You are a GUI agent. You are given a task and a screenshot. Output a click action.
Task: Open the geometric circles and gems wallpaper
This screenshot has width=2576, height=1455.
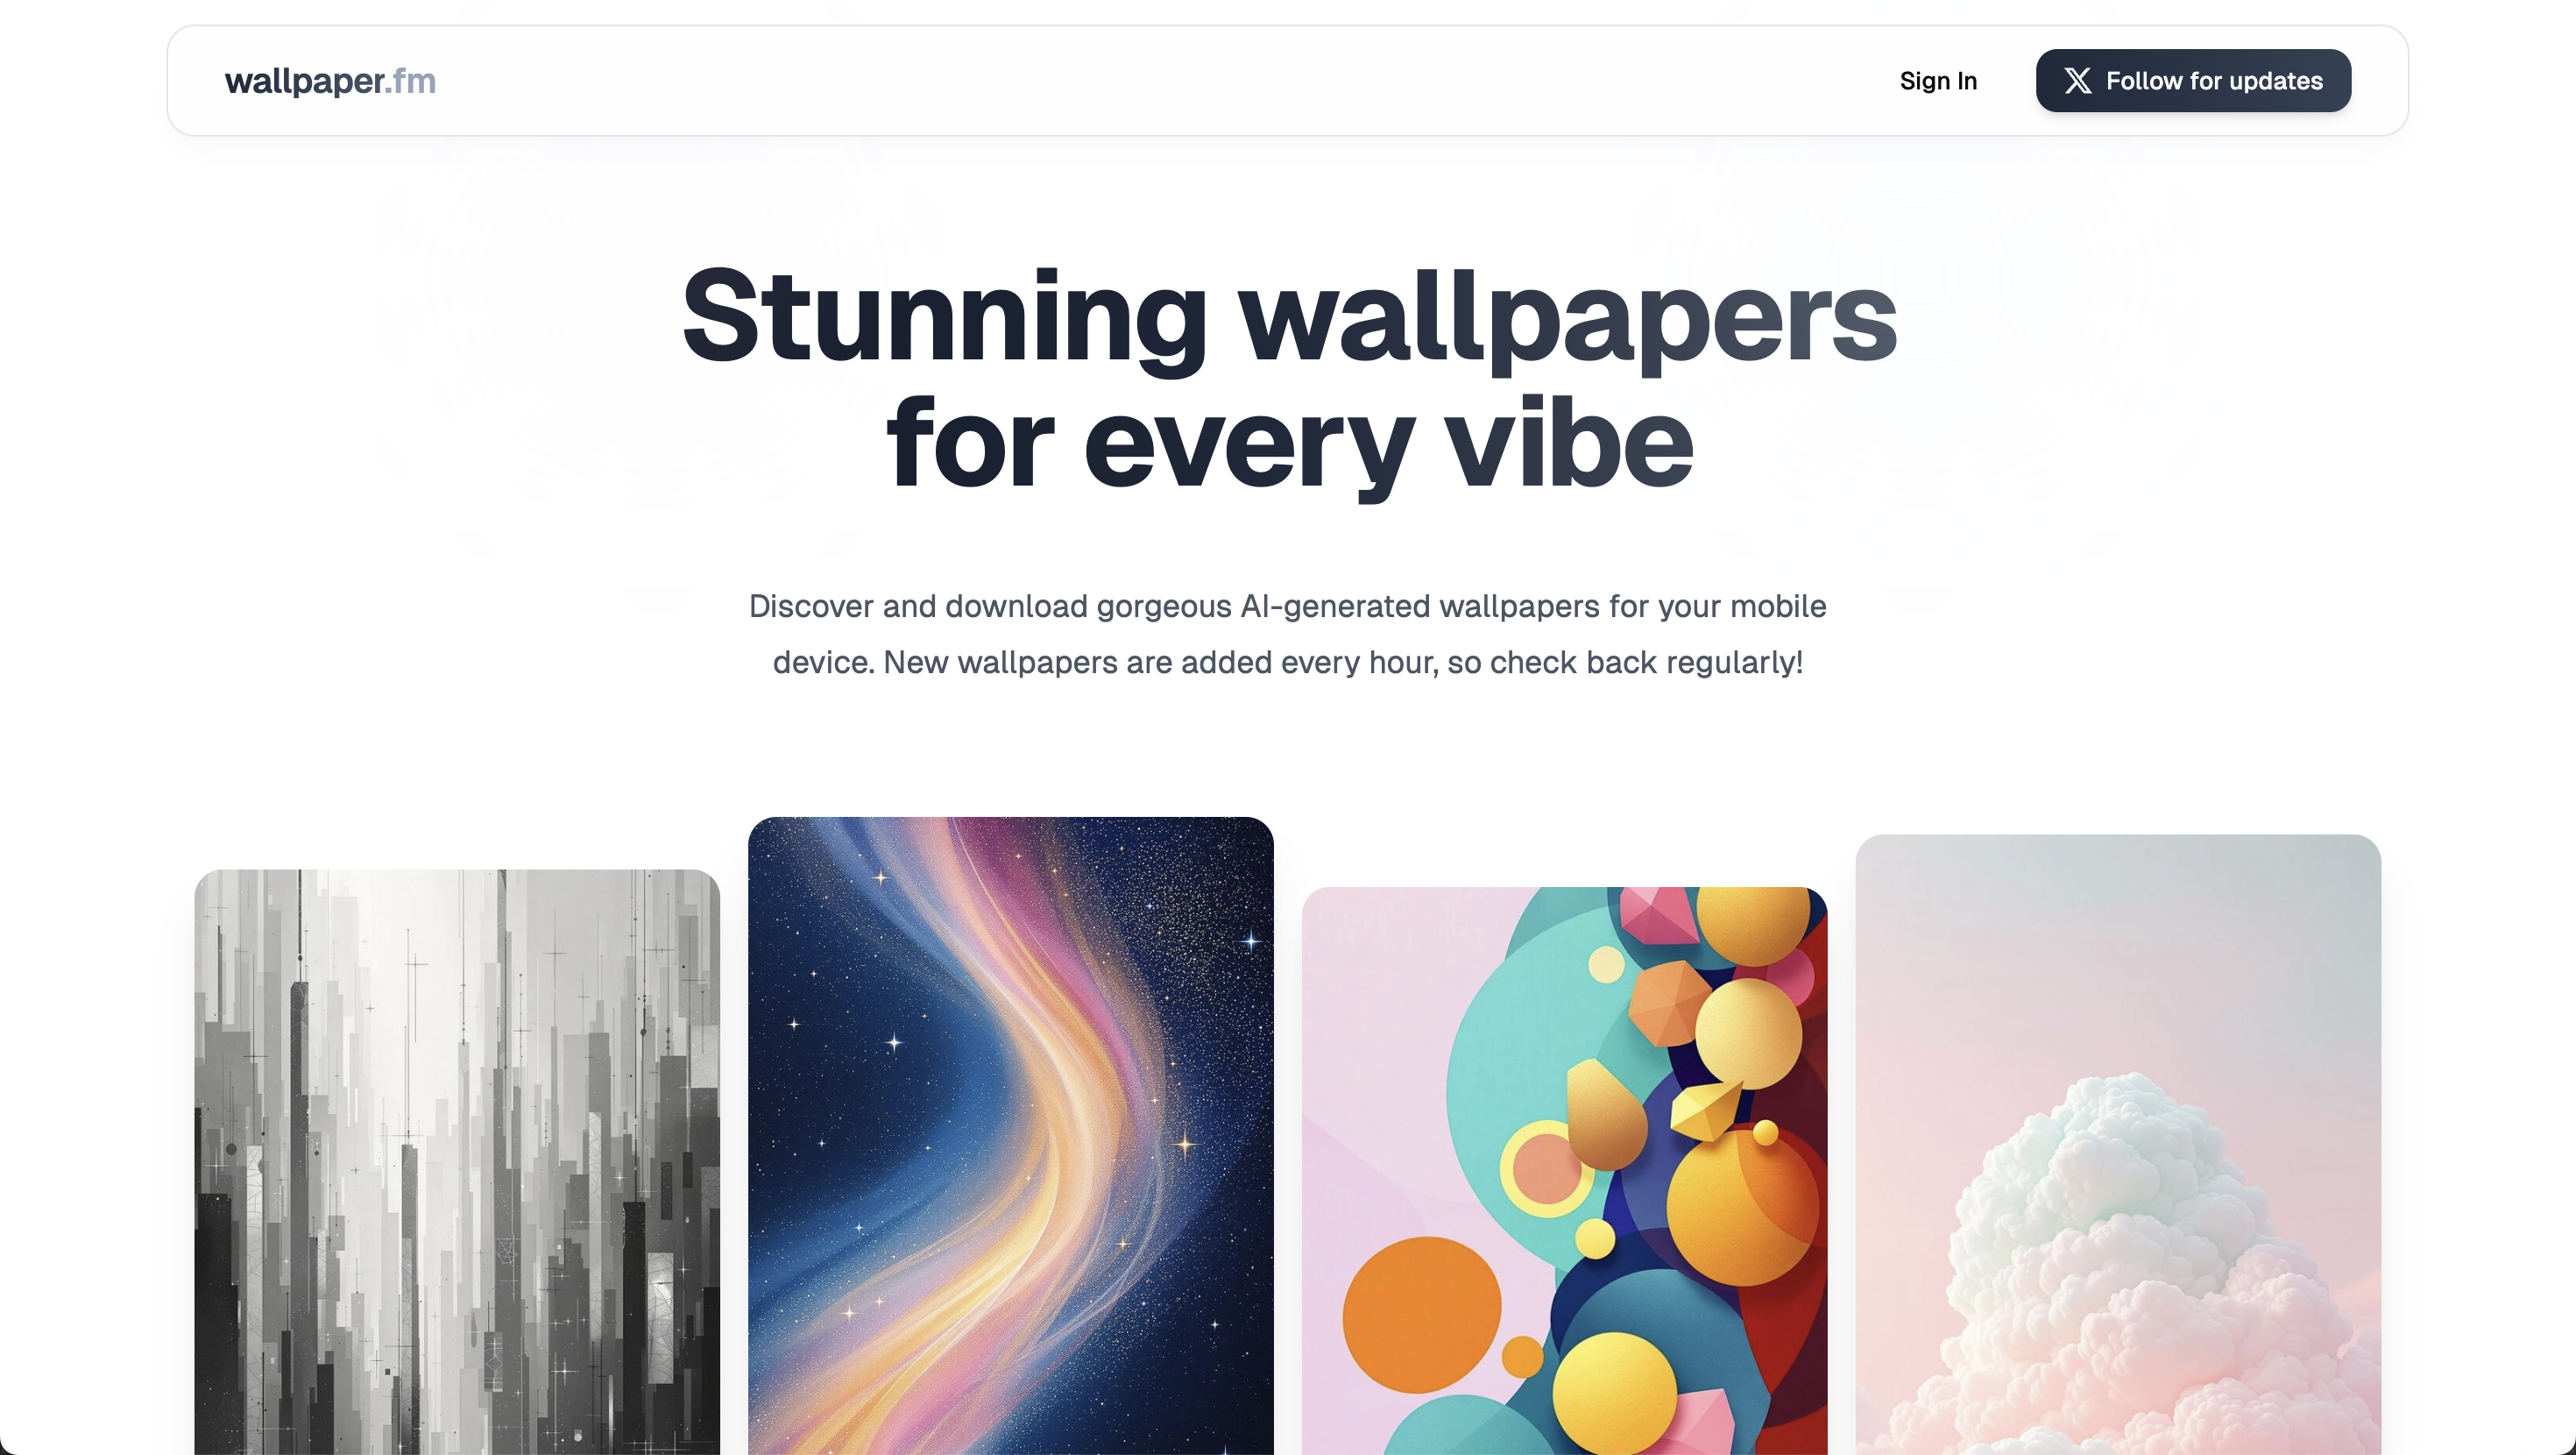click(1564, 1171)
